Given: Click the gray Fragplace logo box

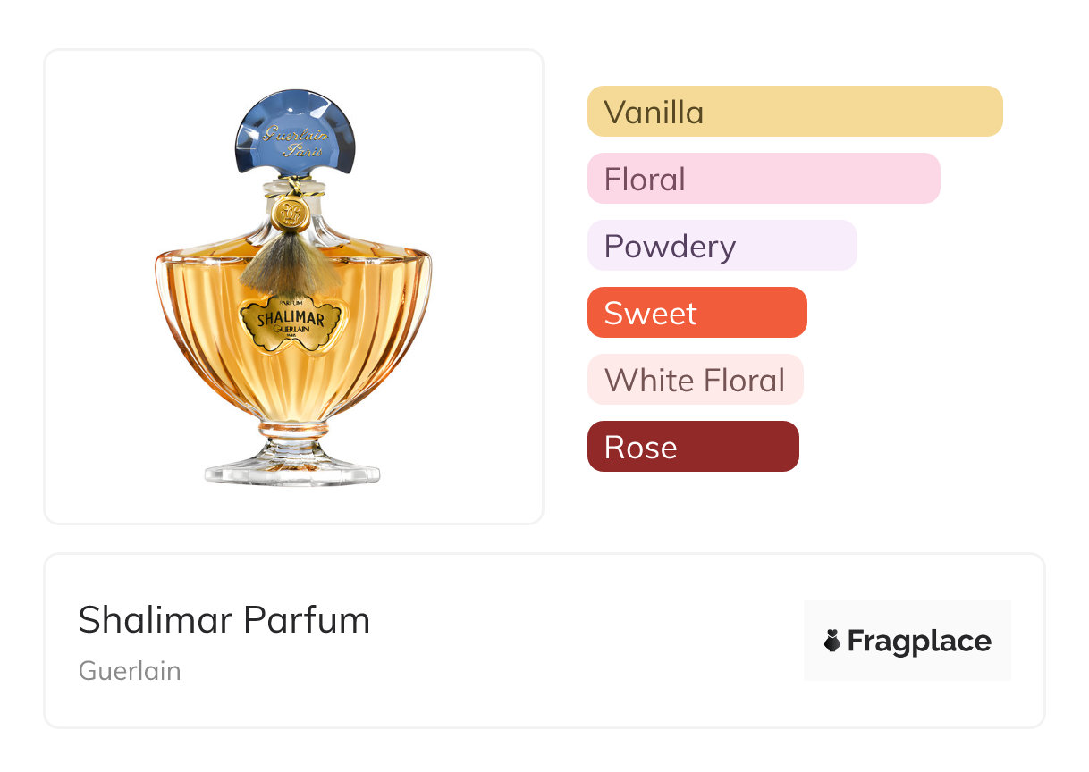Looking at the screenshot, I should coord(907,617).
